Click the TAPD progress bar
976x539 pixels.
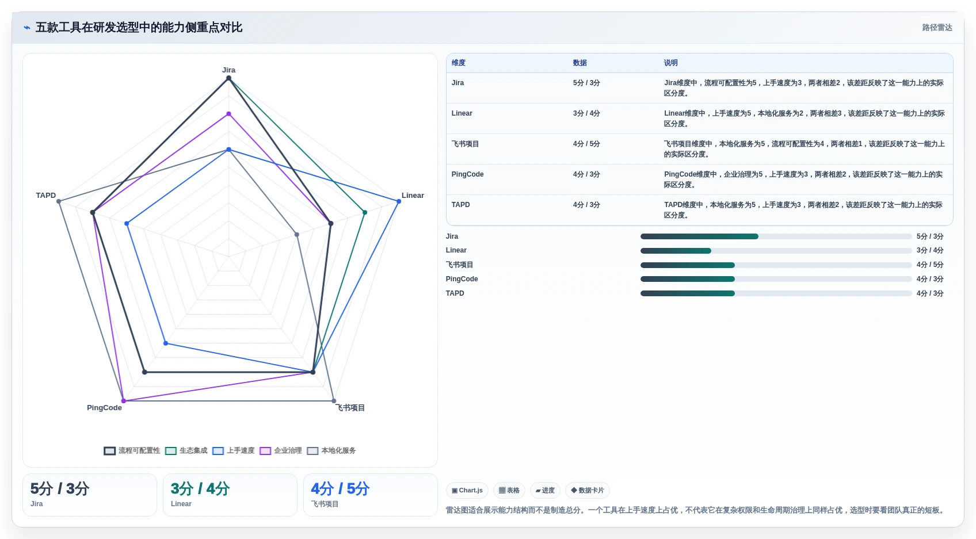[776, 293]
